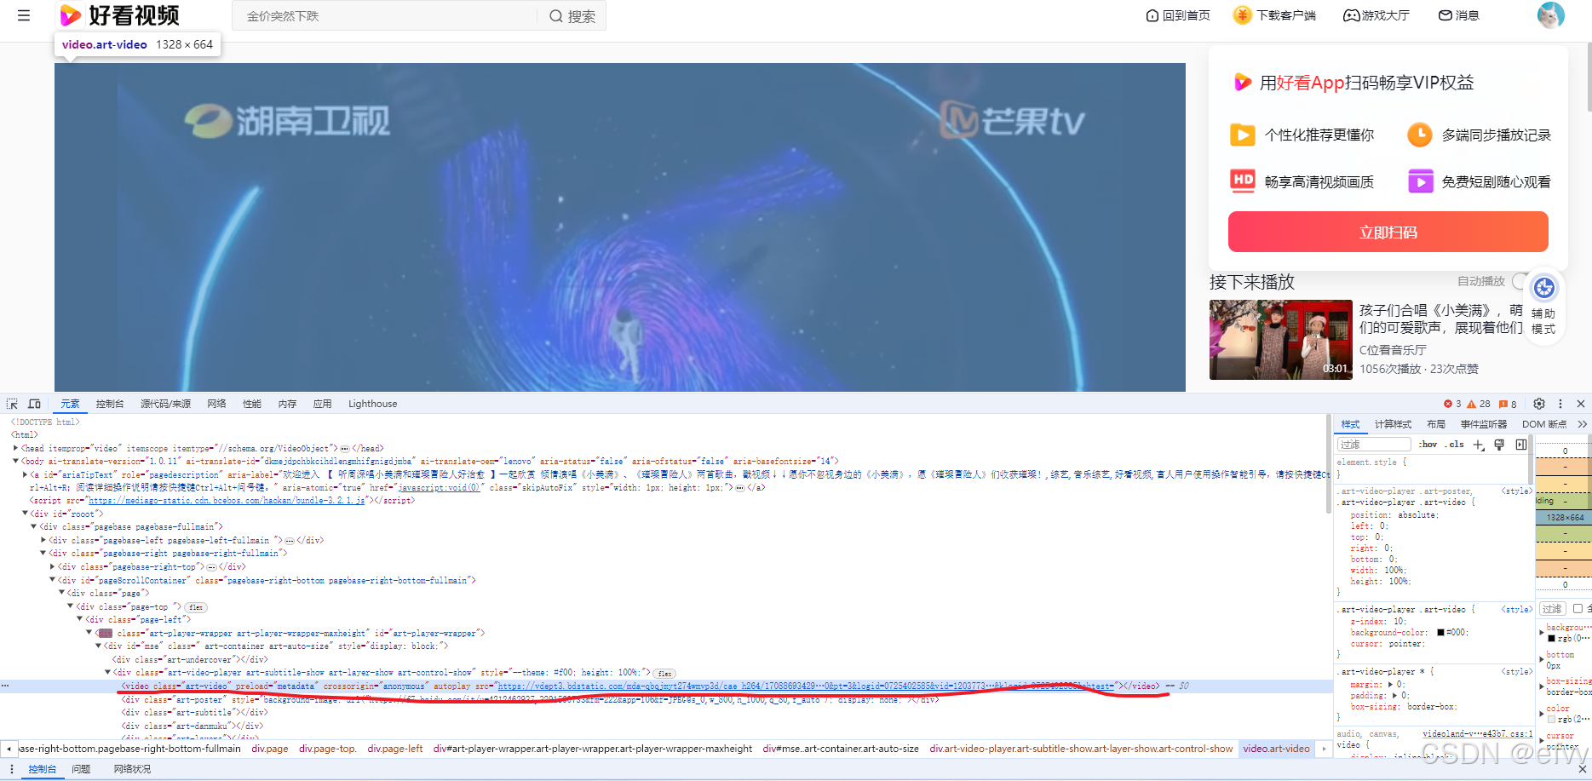Expand the pagebase-left div node

coord(44,540)
